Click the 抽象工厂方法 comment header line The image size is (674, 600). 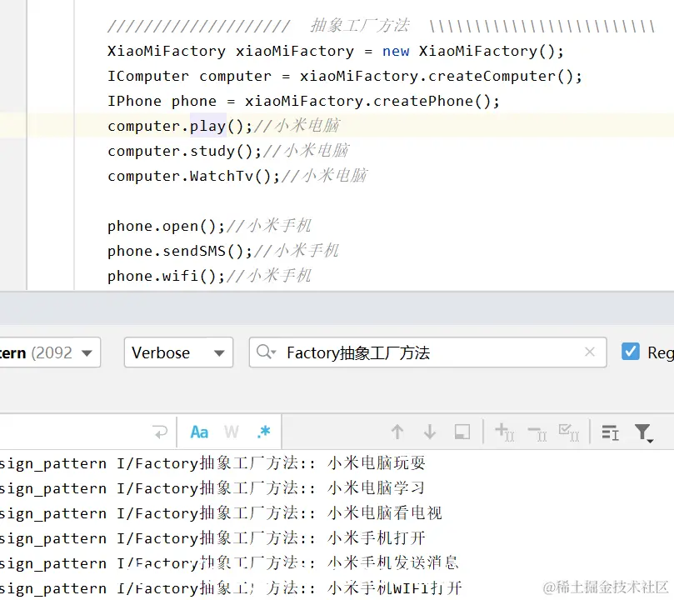click(381, 26)
